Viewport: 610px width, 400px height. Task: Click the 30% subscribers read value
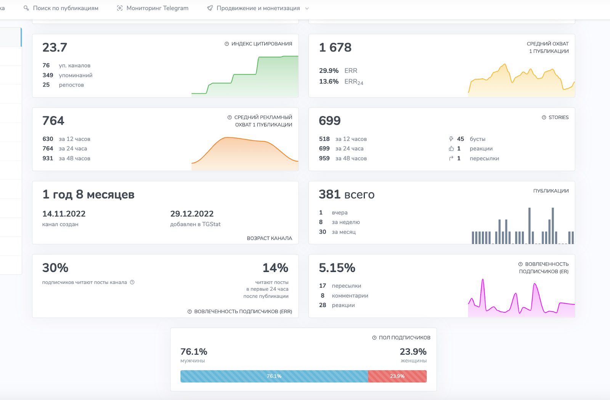(x=55, y=268)
